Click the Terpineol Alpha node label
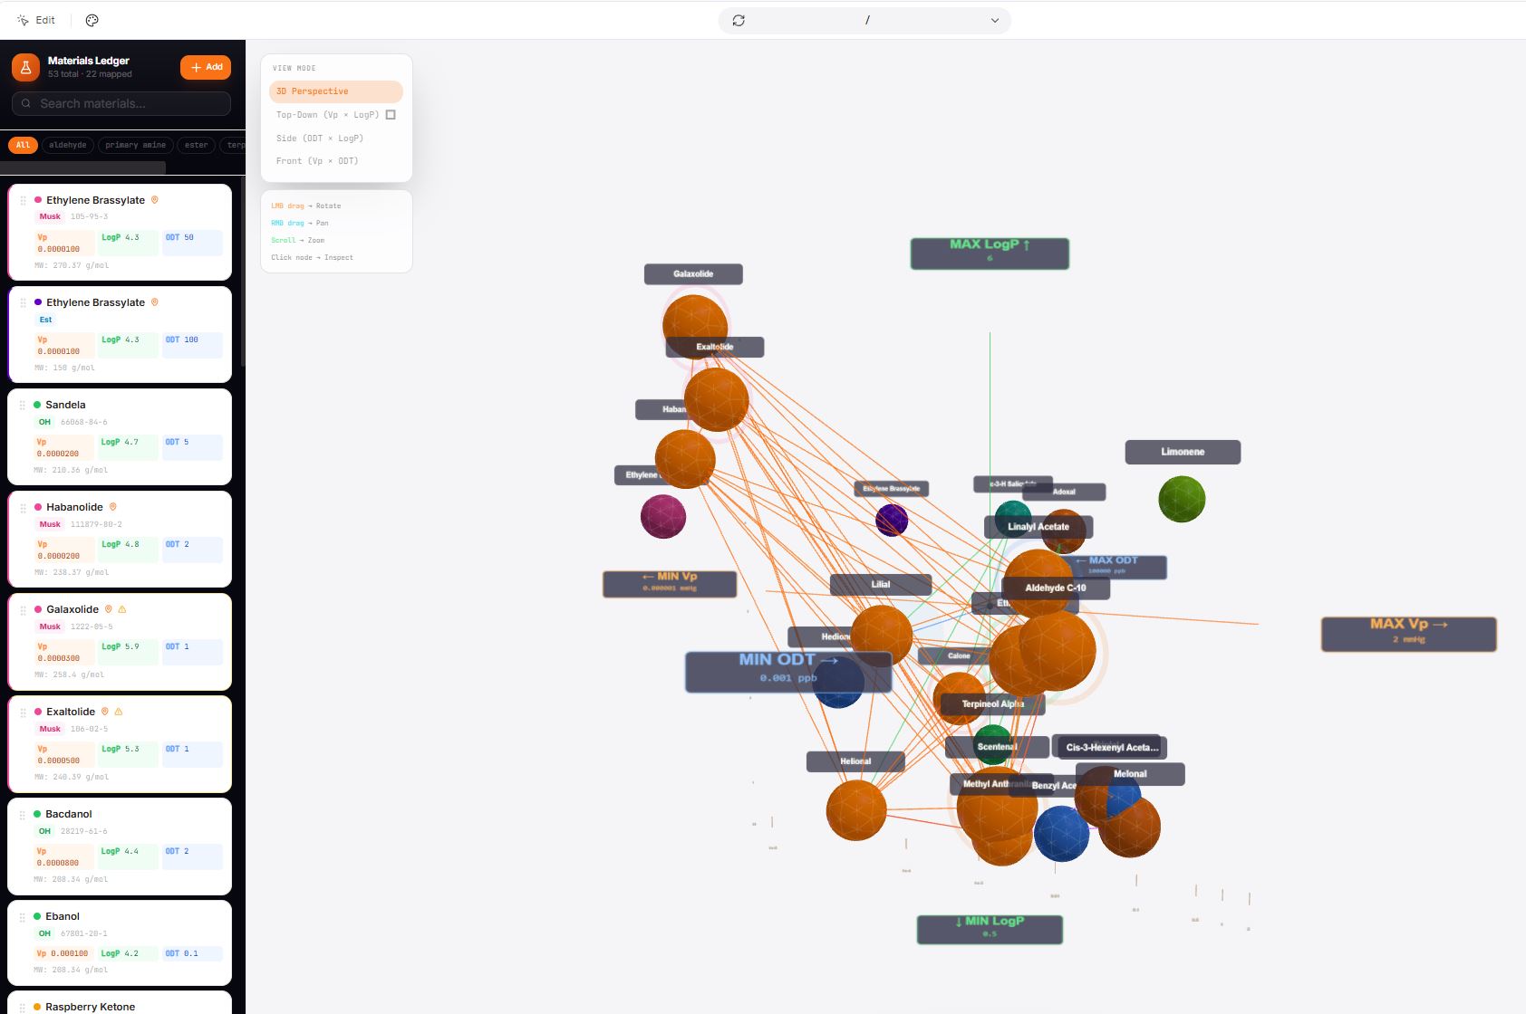Screen dimensions: 1526x1014 (x=992, y=704)
